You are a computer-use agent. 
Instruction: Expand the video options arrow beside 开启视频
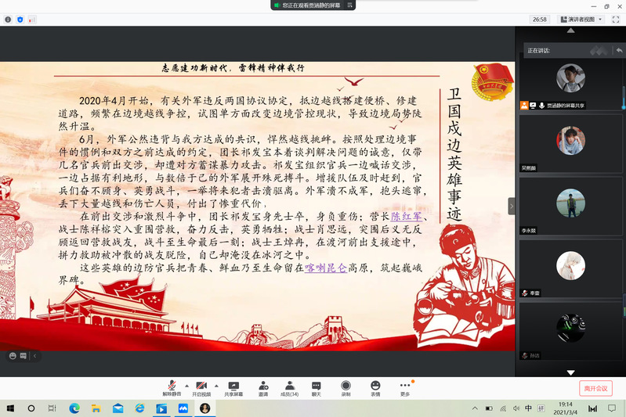215,386
